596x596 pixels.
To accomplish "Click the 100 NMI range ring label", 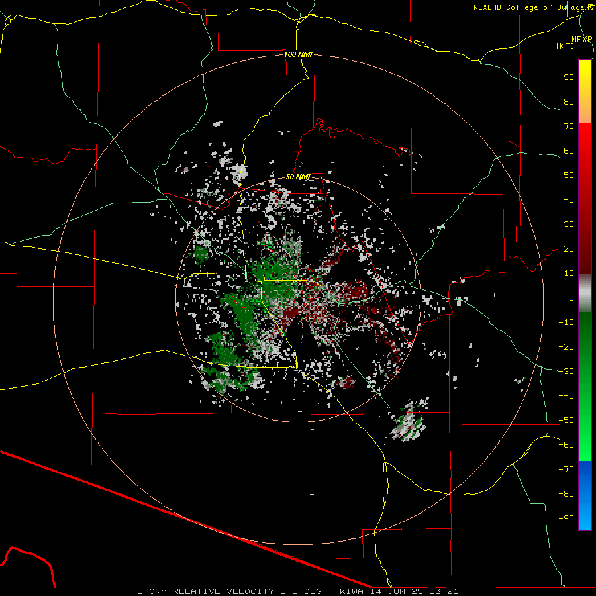I will pyautogui.click(x=298, y=54).
